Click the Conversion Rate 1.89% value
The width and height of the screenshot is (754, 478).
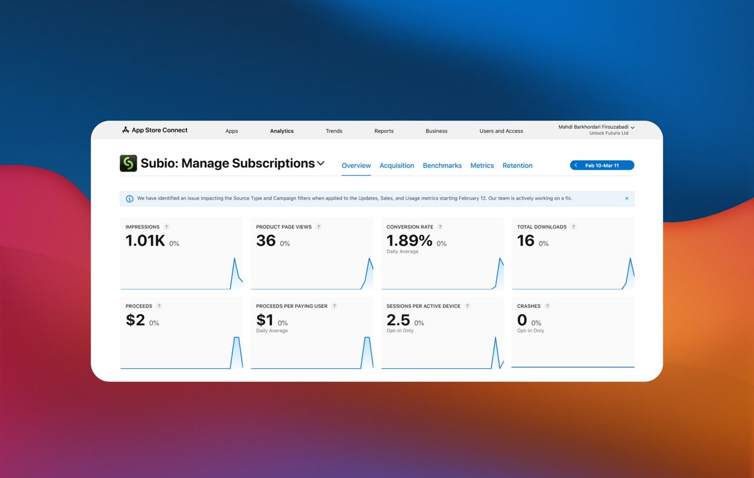[409, 241]
